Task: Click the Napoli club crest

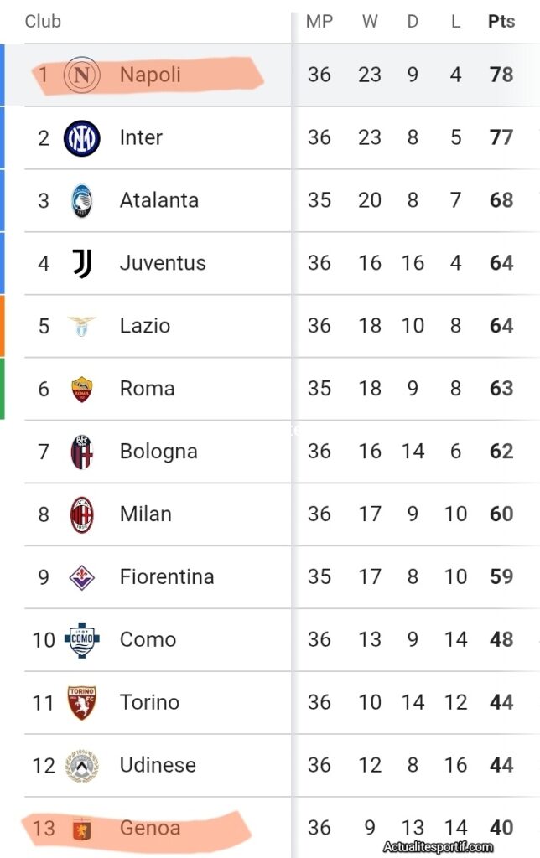Action: [x=81, y=75]
